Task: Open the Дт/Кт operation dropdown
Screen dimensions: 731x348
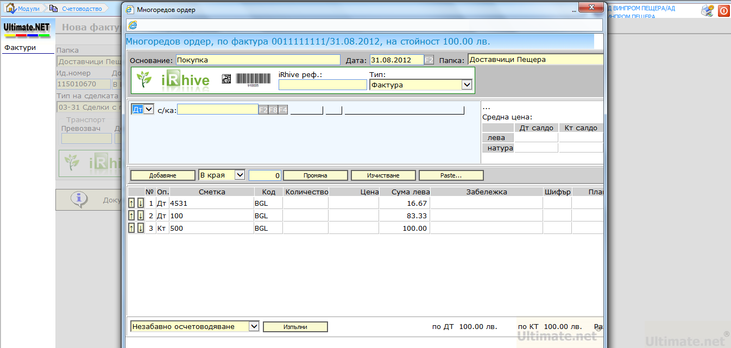Action: click(x=149, y=109)
